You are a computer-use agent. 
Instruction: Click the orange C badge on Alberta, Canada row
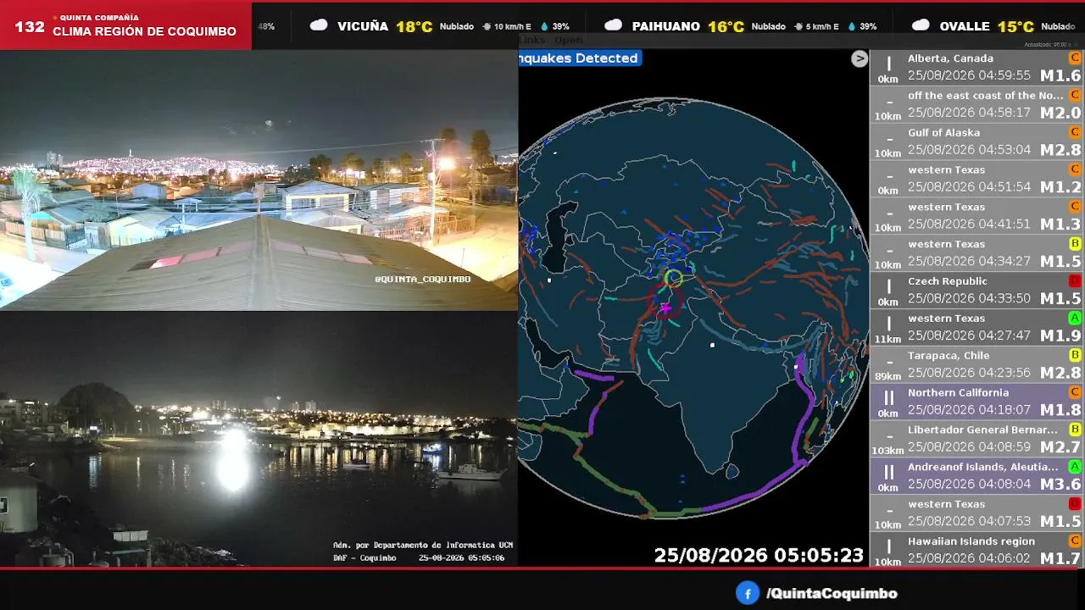1075,58
